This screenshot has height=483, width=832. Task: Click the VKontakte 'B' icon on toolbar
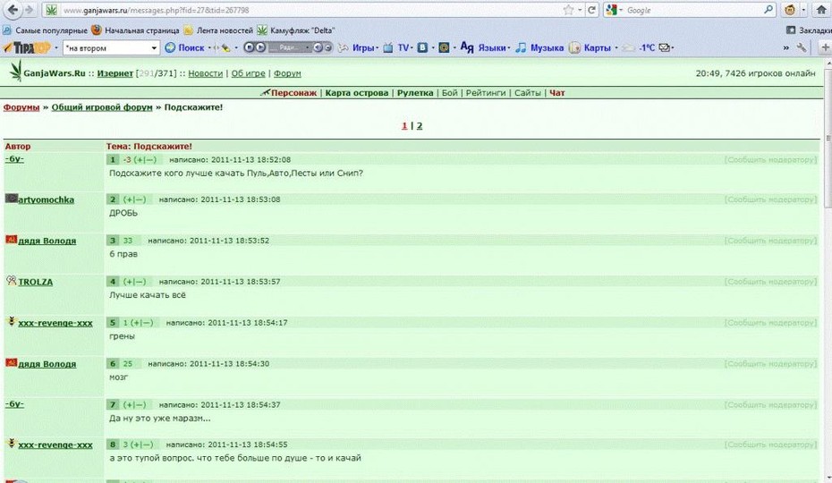(x=422, y=47)
